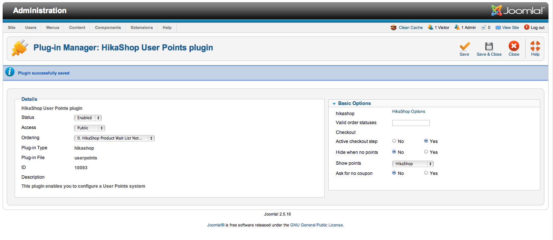
Task: Open the Content menu
Action: 77,27
